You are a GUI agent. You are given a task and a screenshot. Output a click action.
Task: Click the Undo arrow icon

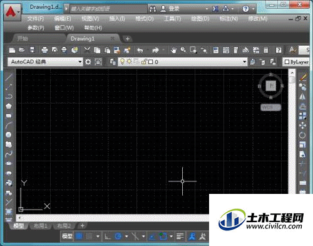pyautogui.click(x=140, y=50)
